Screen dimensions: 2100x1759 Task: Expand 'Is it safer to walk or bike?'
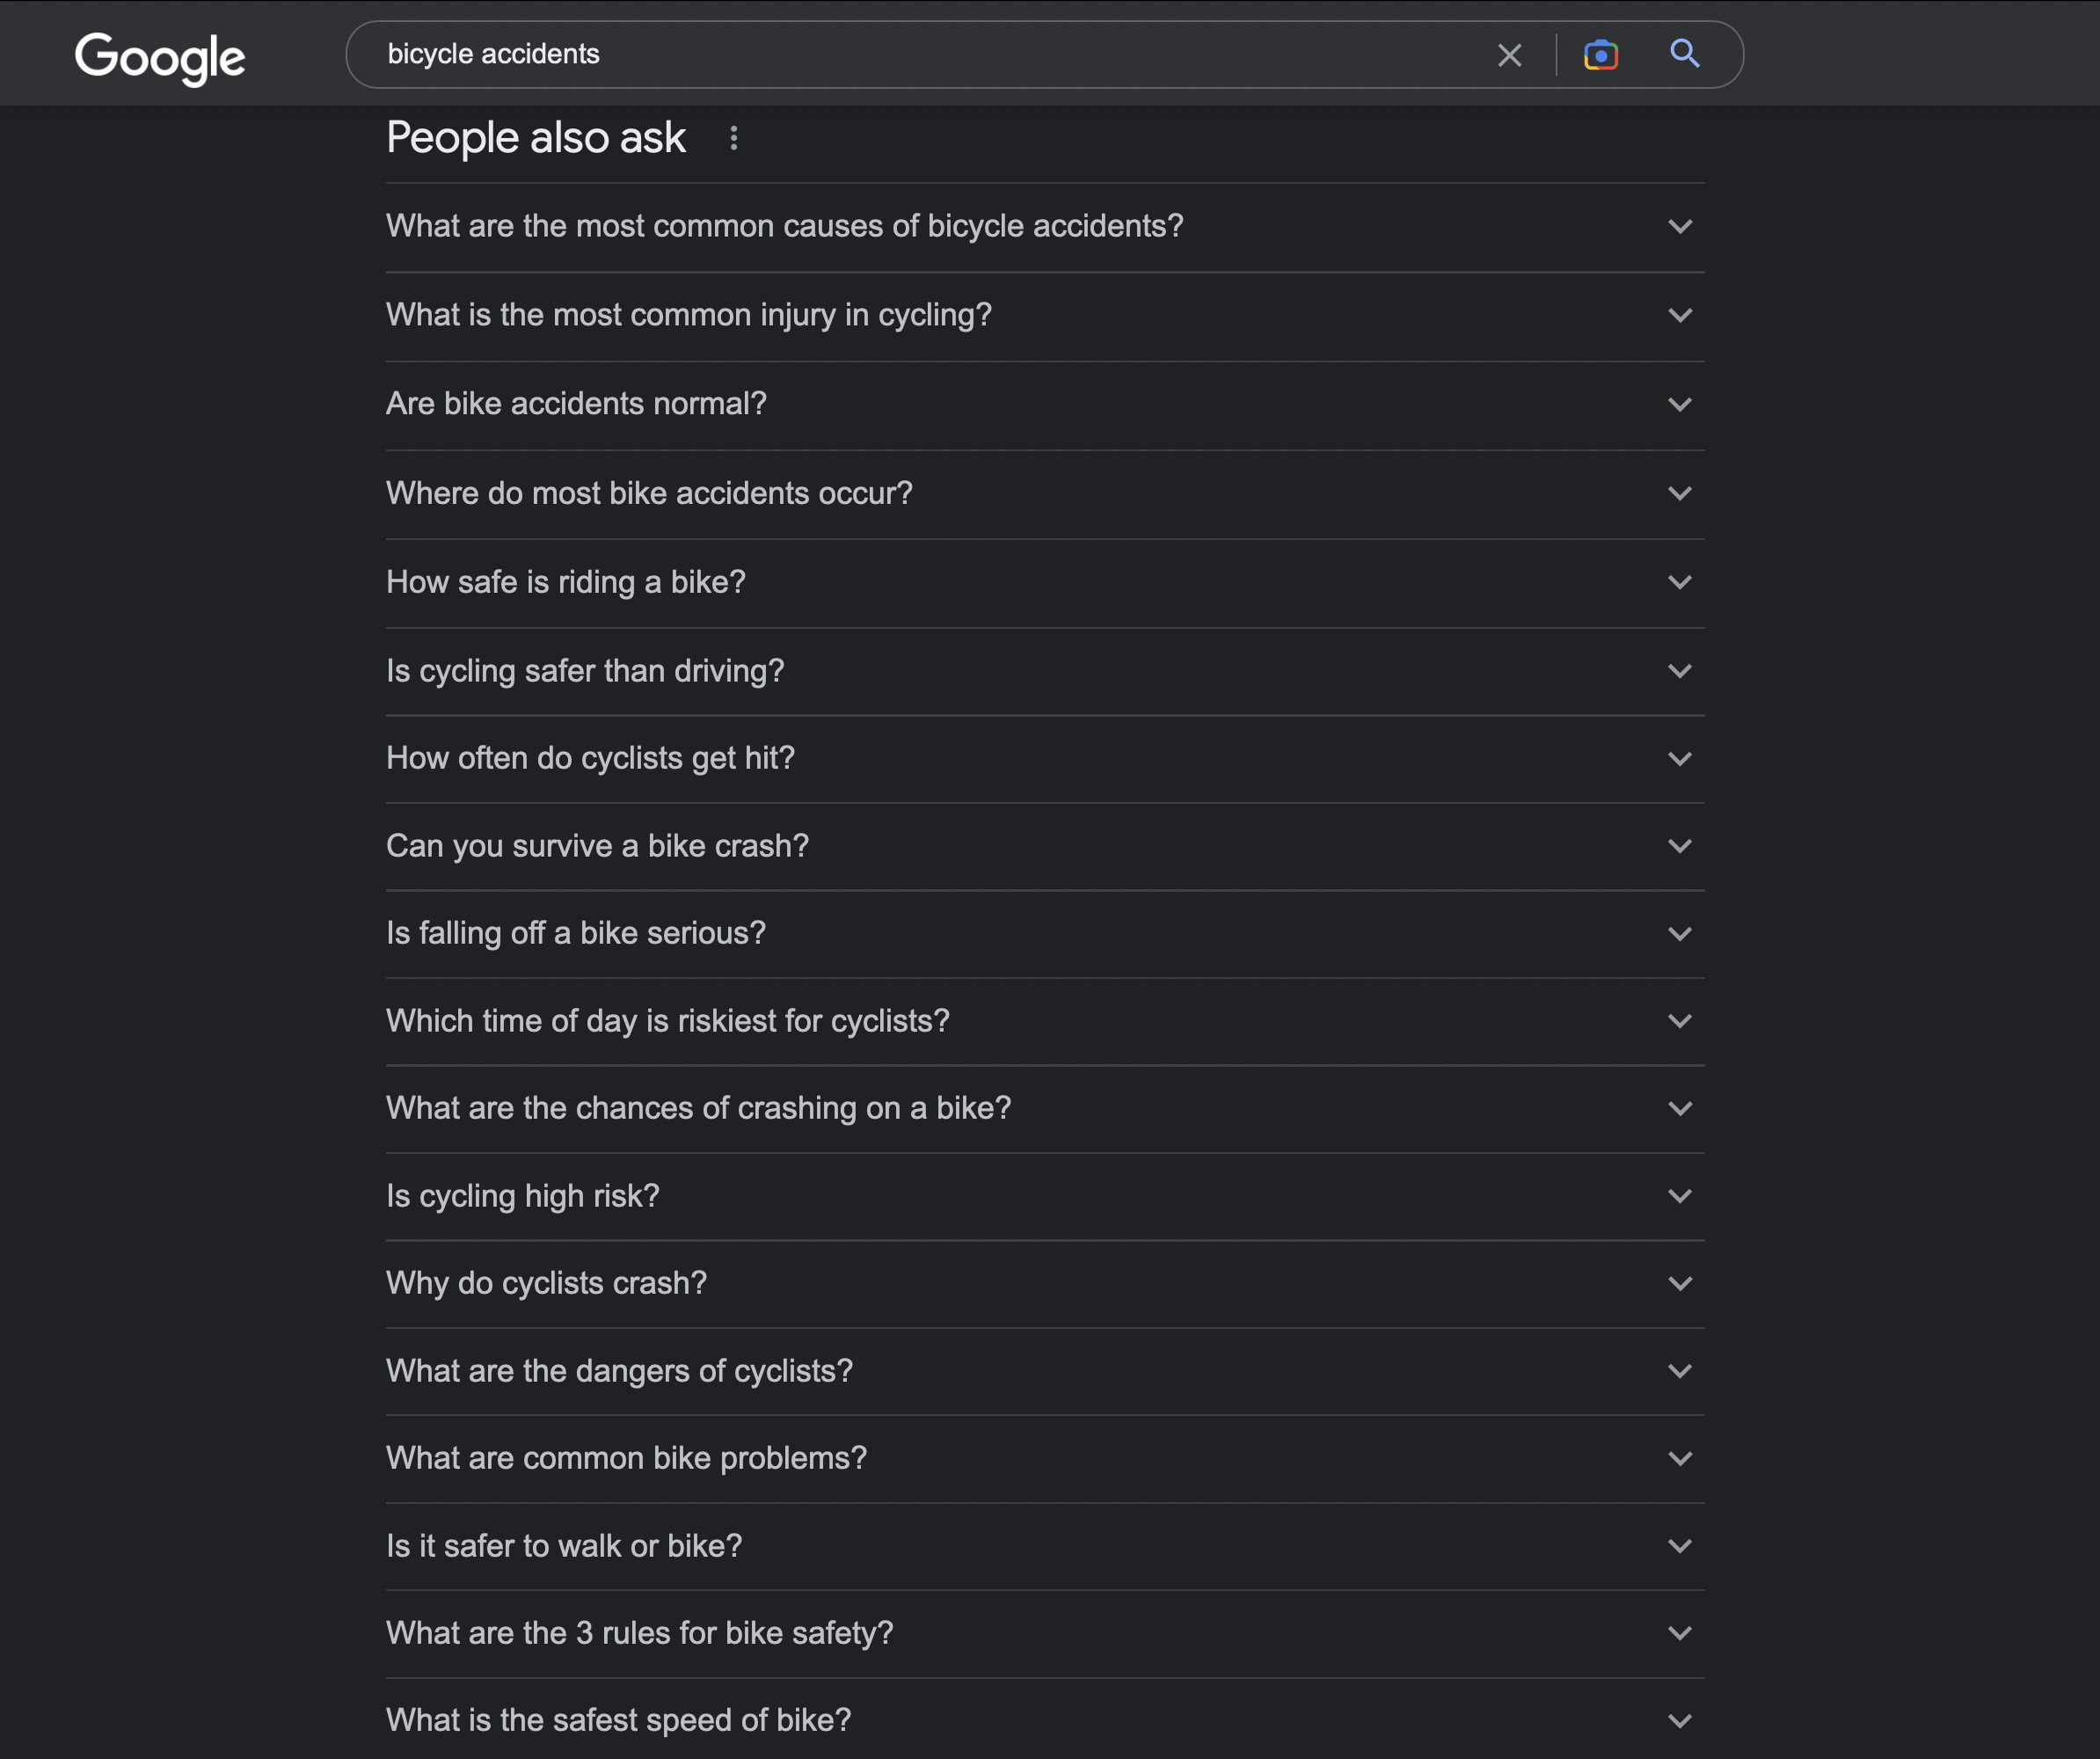[1045, 1547]
